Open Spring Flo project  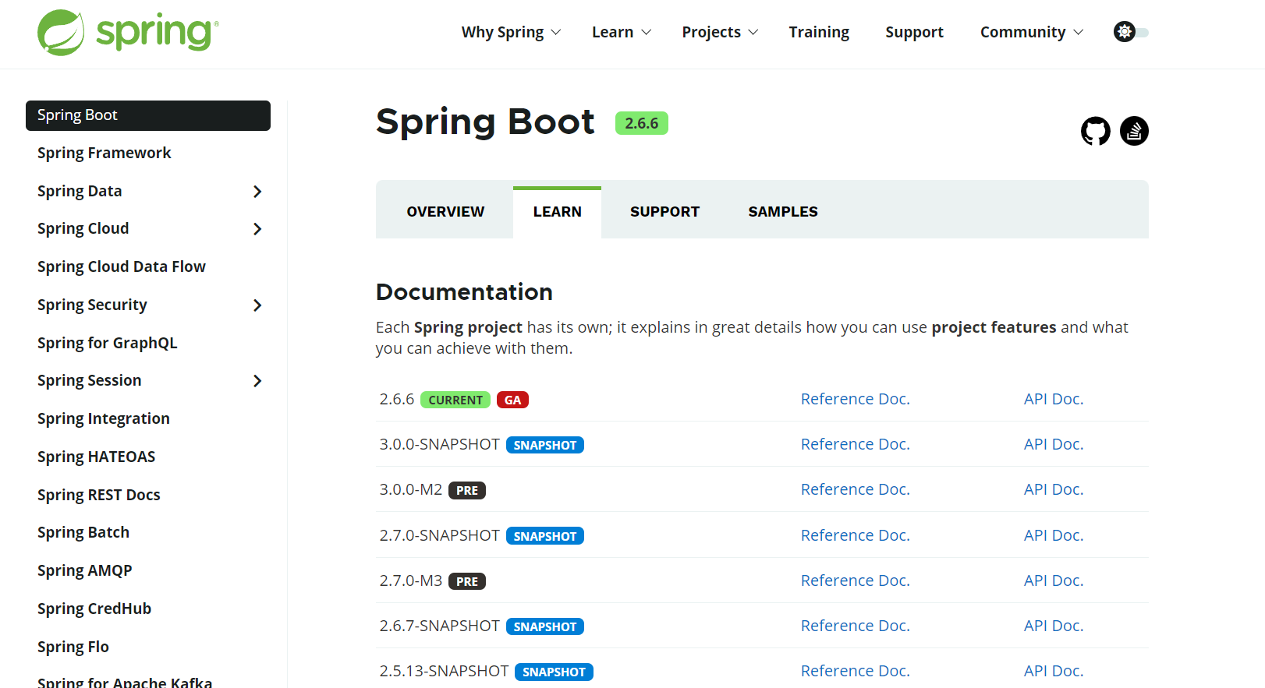(x=73, y=647)
